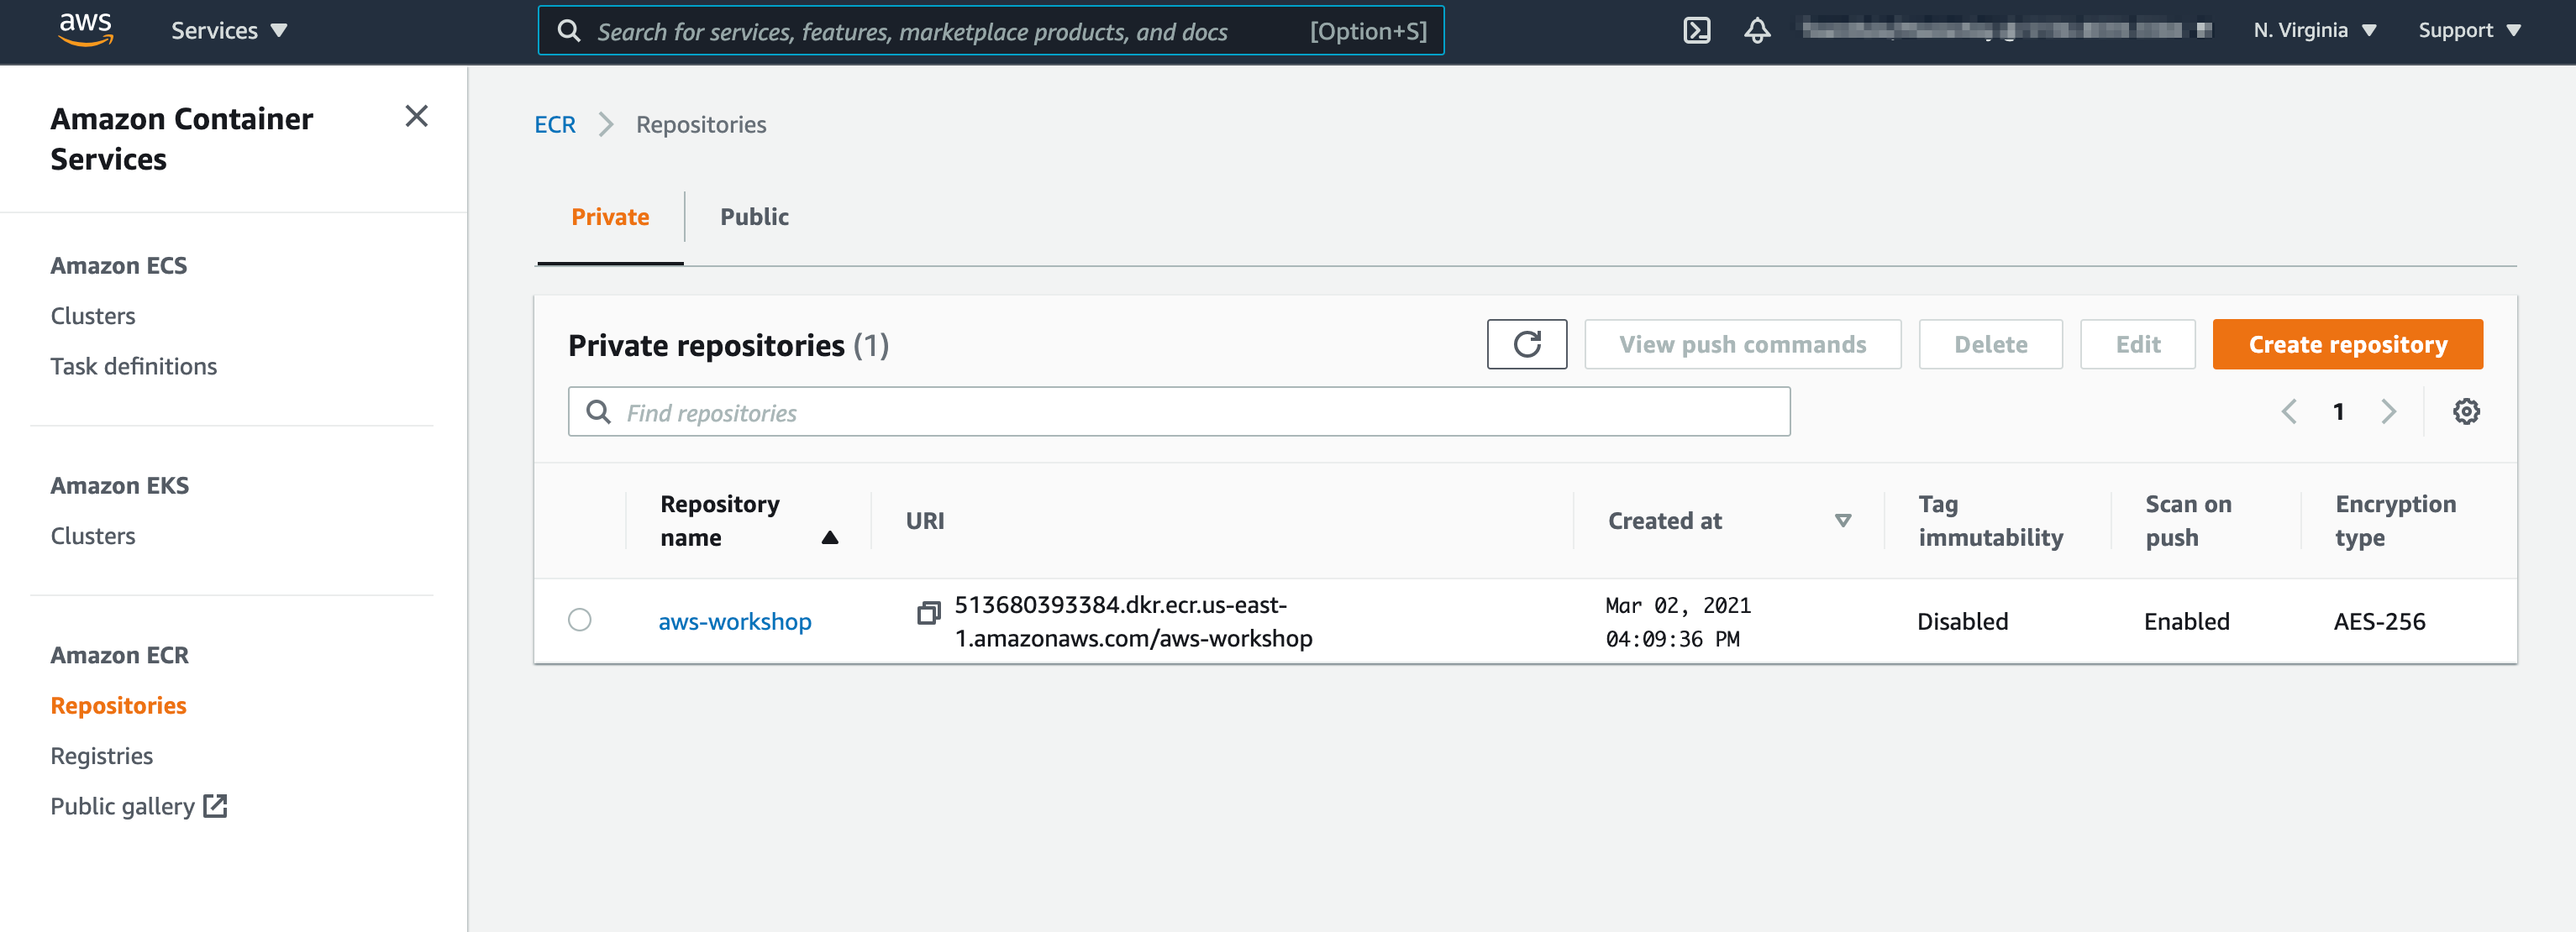This screenshot has width=2576, height=932.
Task: Click View push commands button
Action: (1742, 344)
